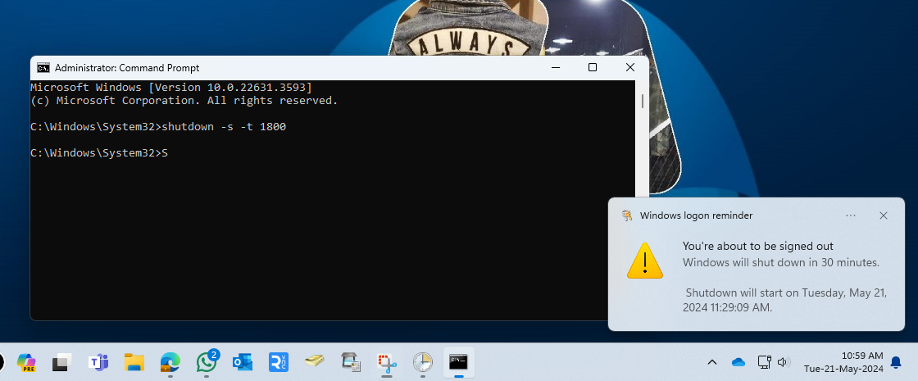Select the active Command Prompt taskbar icon
Screen dimensions: 918x381
tap(458, 362)
